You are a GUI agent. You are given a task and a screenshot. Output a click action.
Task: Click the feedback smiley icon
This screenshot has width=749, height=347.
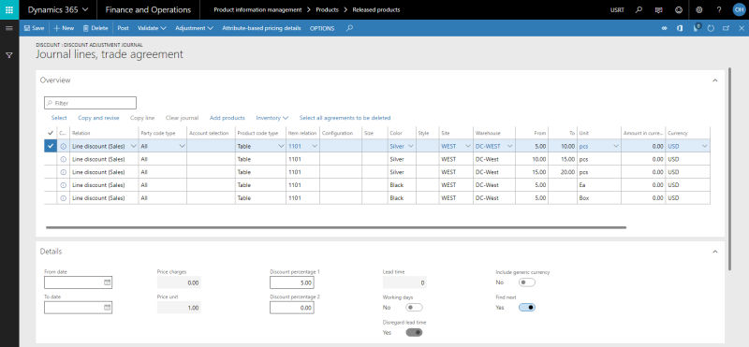pyautogui.click(x=679, y=9)
